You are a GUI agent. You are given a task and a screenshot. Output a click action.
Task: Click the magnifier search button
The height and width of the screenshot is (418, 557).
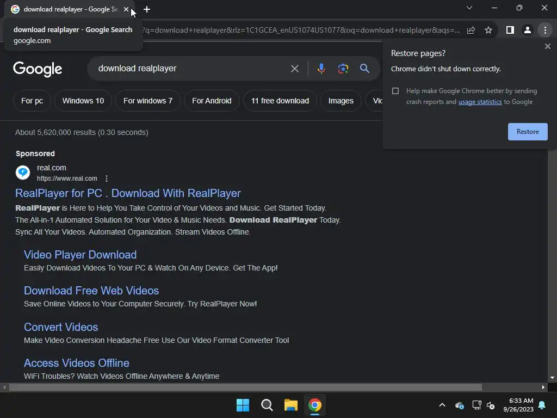coord(364,69)
